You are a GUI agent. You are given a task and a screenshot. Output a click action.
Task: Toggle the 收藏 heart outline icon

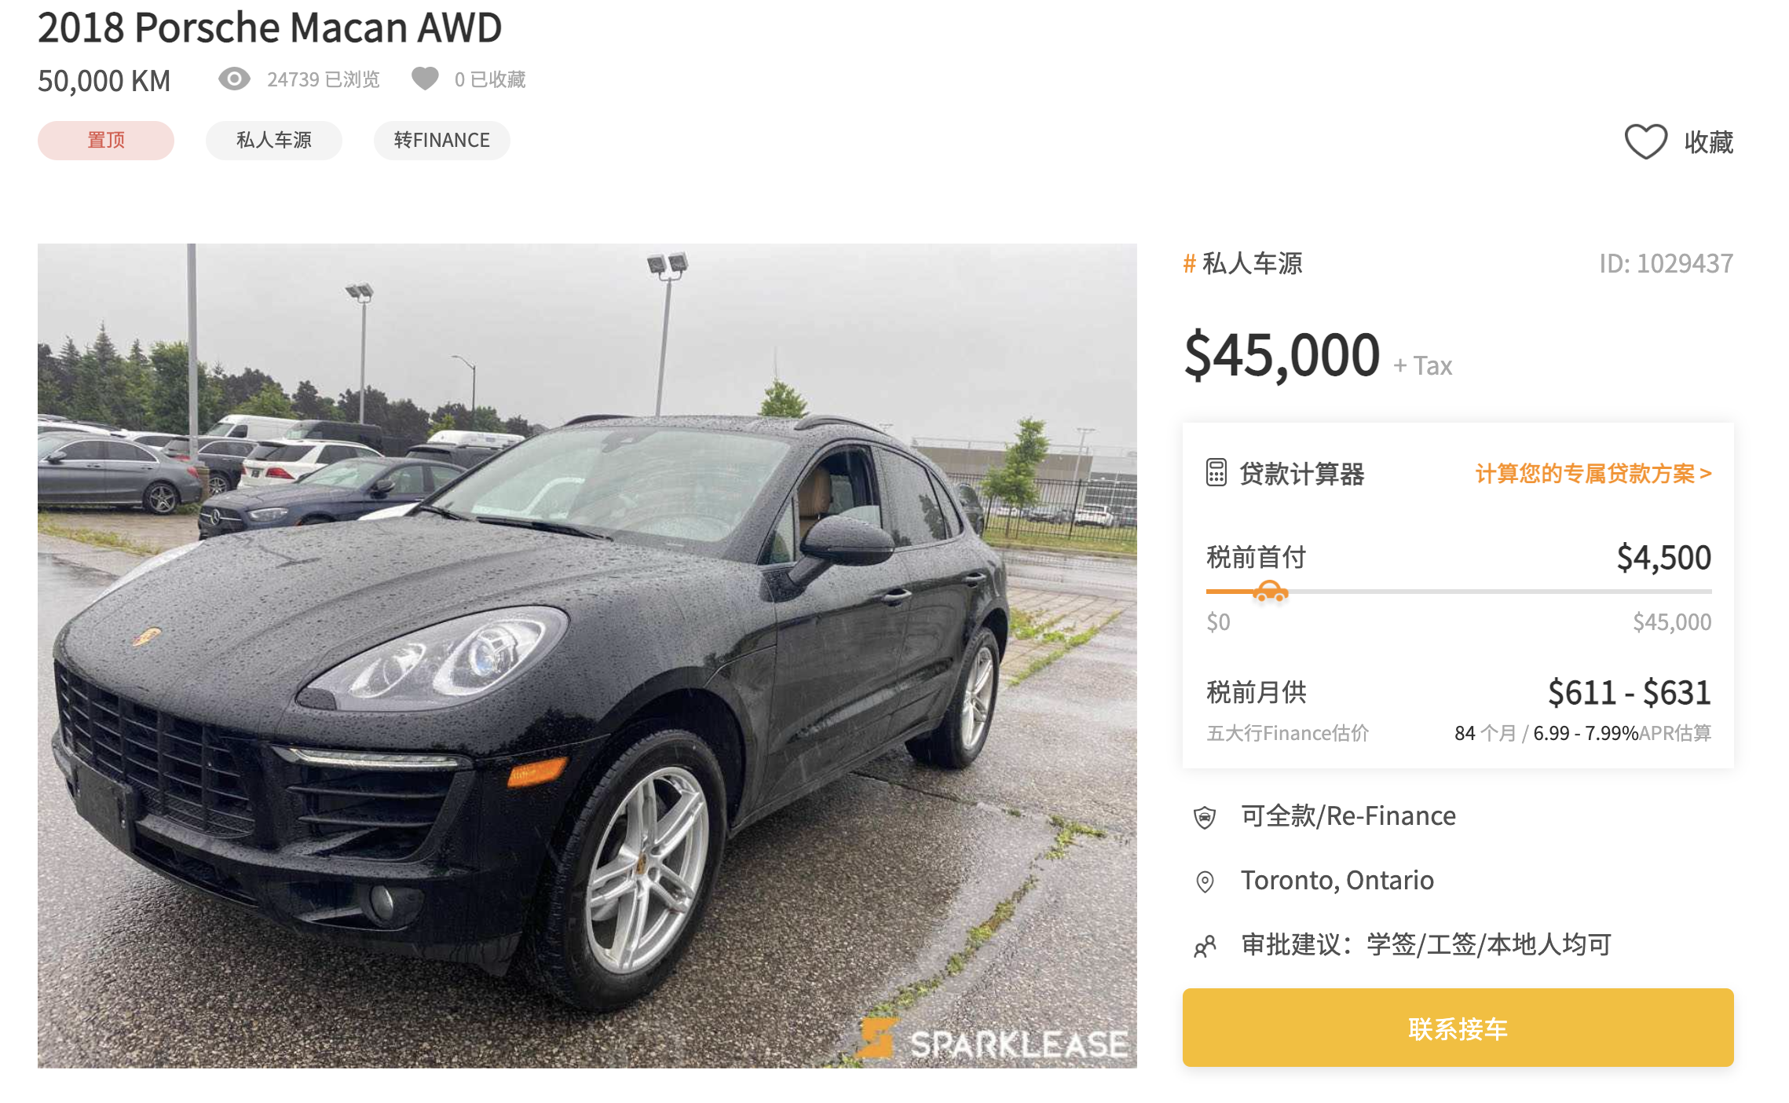[x=1645, y=141]
